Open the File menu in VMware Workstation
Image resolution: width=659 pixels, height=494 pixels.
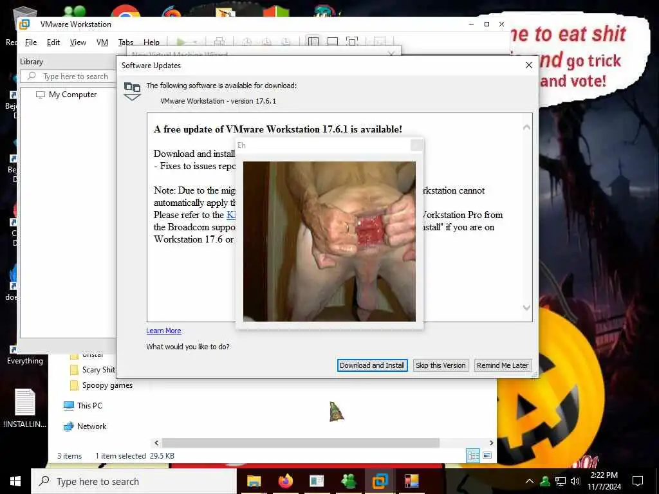(x=31, y=42)
